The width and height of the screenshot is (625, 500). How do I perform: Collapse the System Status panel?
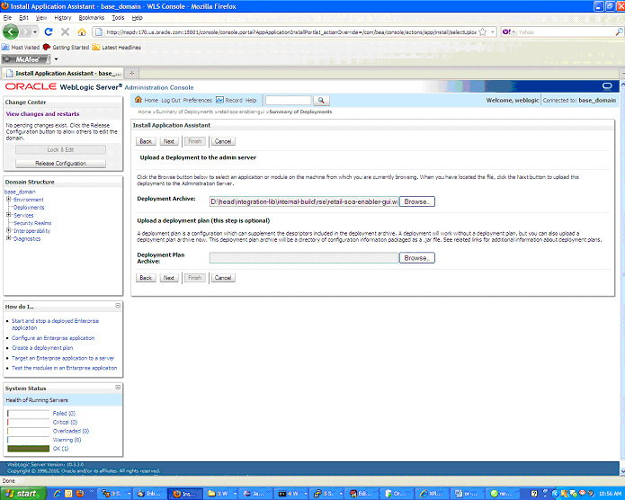[x=118, y=388]
